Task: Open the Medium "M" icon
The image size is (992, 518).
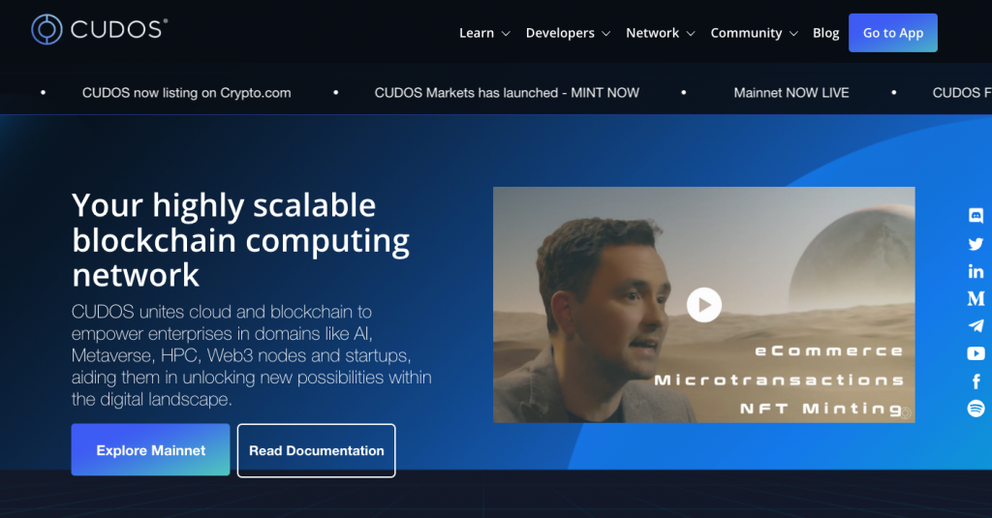Action: pos(976,298)
